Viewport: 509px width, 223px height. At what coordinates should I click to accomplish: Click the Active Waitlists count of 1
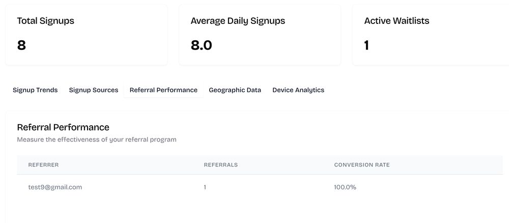[x=366, y=45]
